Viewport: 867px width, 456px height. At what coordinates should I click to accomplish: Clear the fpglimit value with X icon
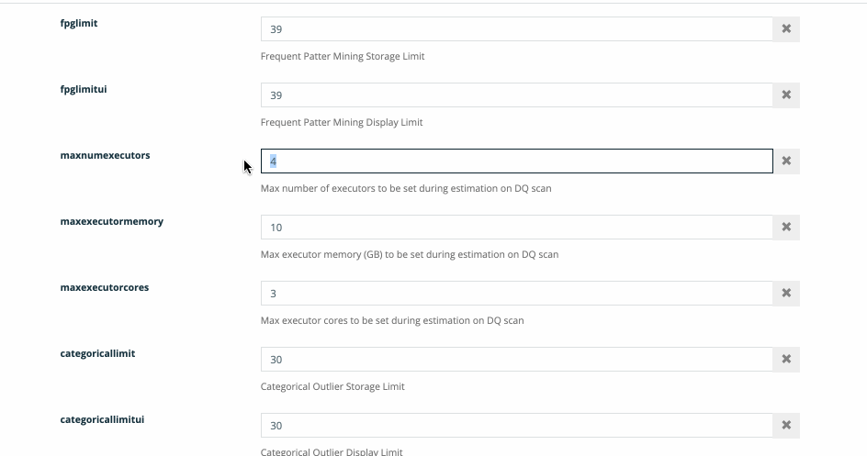point(786,29)
